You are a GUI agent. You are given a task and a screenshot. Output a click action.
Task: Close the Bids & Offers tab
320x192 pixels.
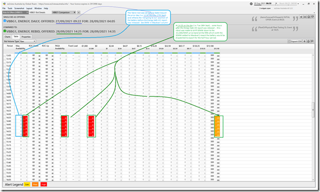[x=27, y=12]
